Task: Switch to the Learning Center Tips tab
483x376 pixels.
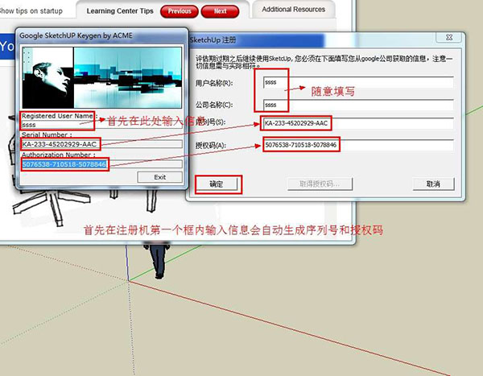Action: click(120, 11)
